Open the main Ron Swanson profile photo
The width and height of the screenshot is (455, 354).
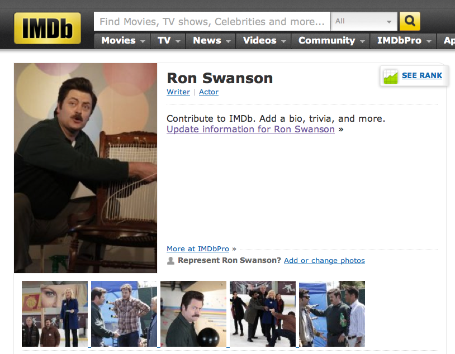86,168
